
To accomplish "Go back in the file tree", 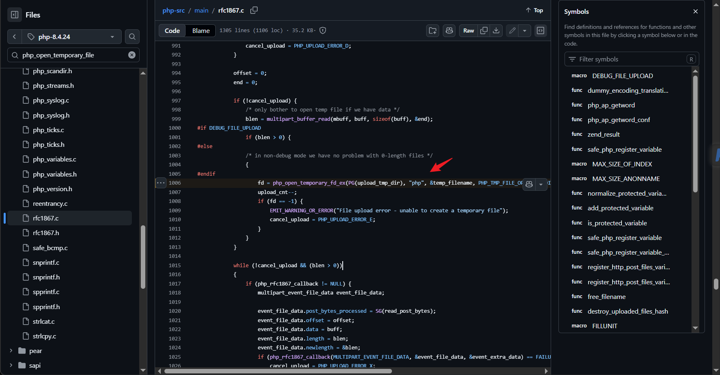I will [14, 37].
